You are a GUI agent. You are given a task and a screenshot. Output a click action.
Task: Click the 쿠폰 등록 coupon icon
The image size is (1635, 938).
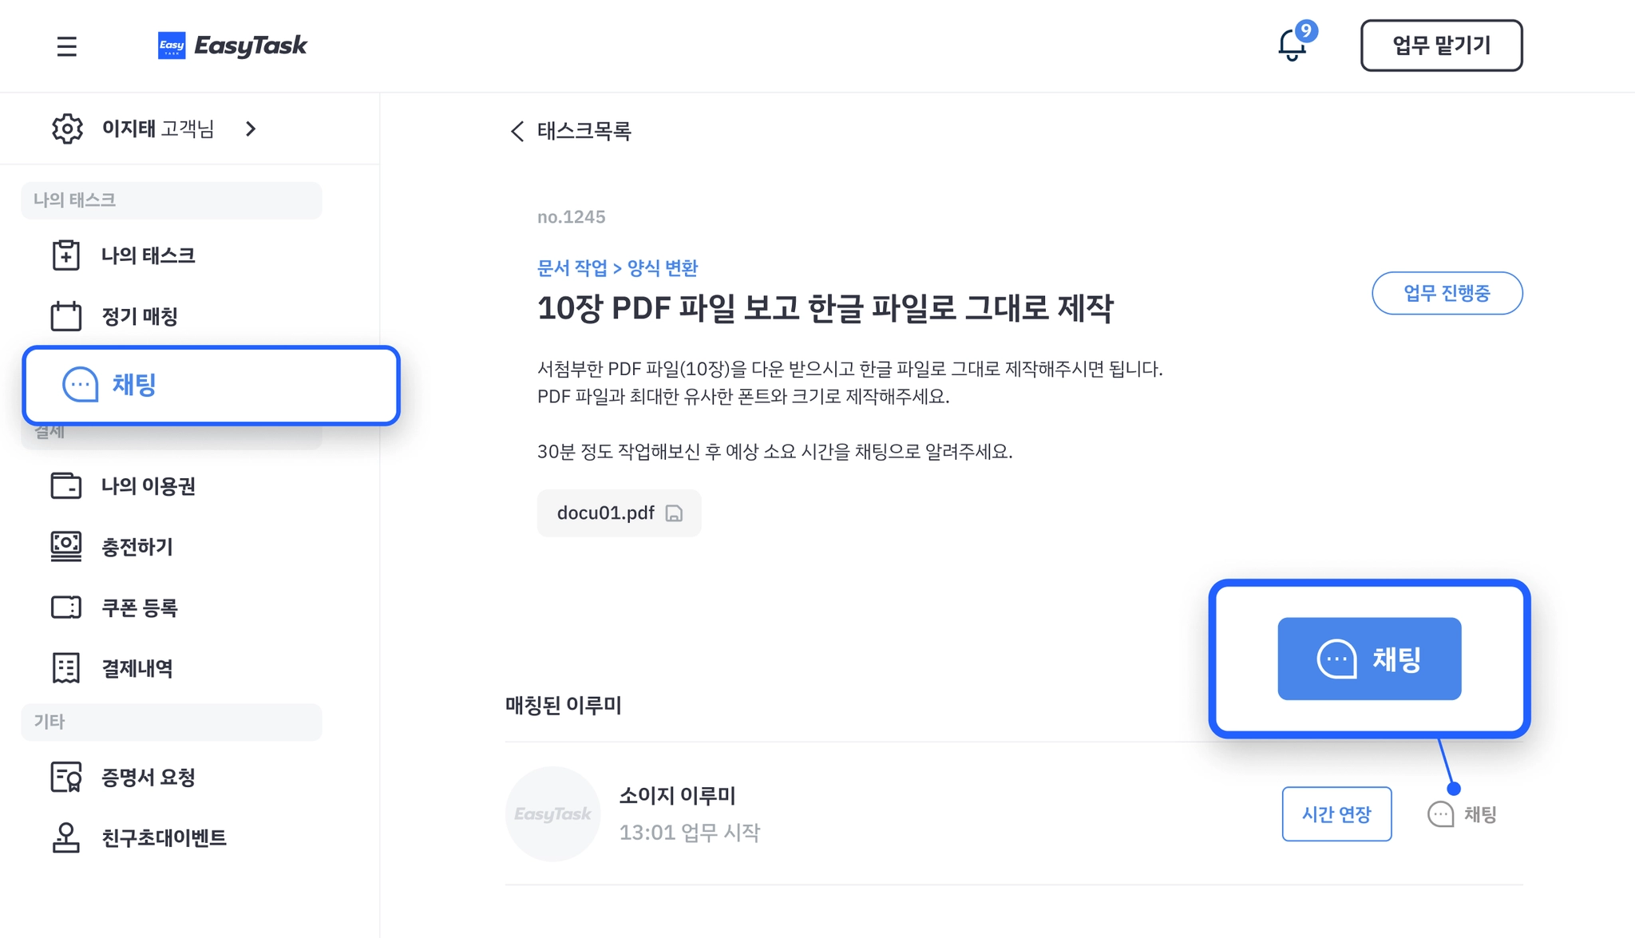tap(66, 608)
